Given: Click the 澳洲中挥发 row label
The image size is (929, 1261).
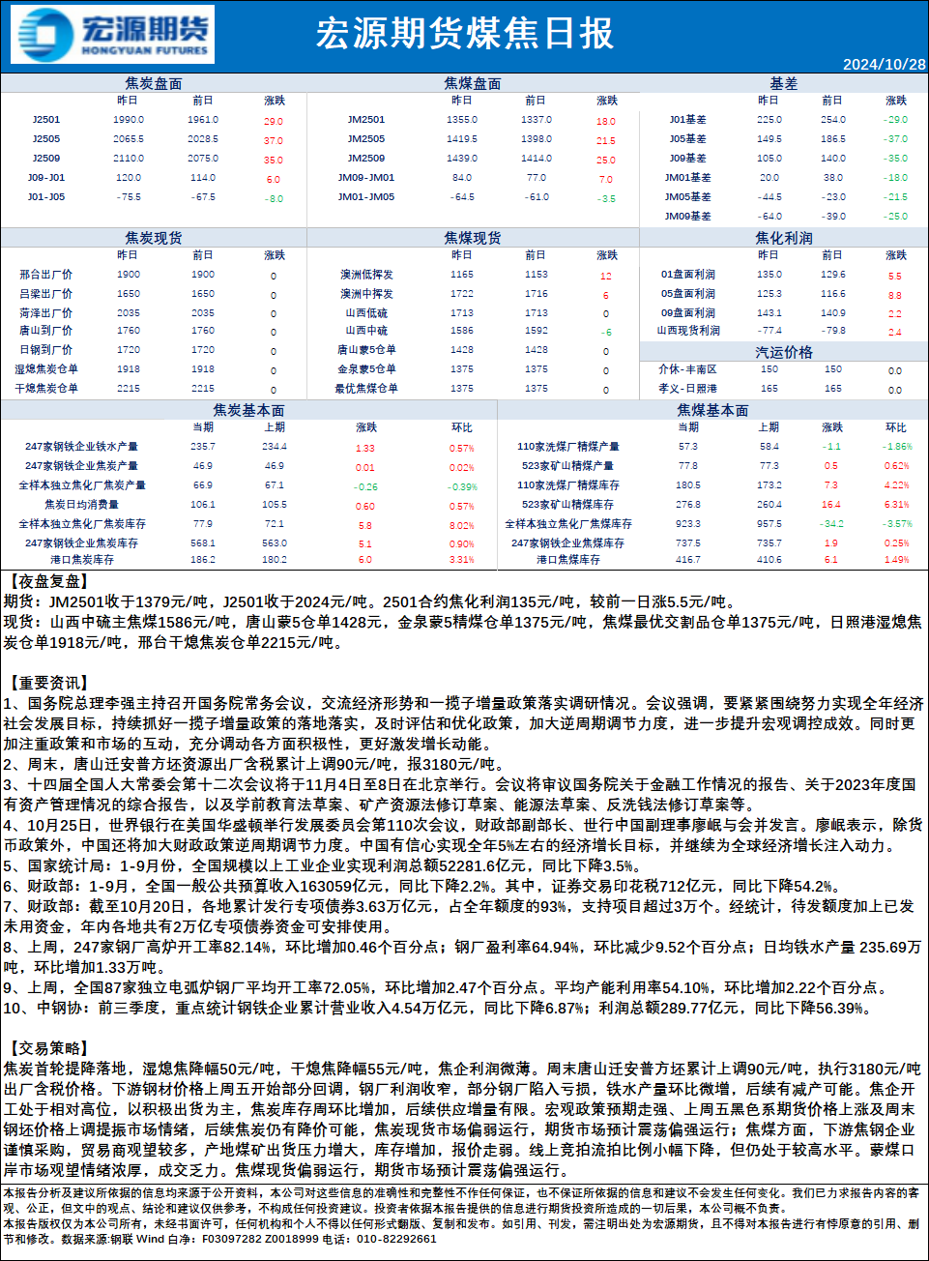Looking at the screenshot, I should pos(366,294).
